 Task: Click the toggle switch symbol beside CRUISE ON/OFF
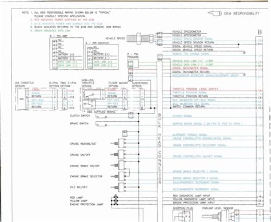pyautogui.click(x=118, y=154)
